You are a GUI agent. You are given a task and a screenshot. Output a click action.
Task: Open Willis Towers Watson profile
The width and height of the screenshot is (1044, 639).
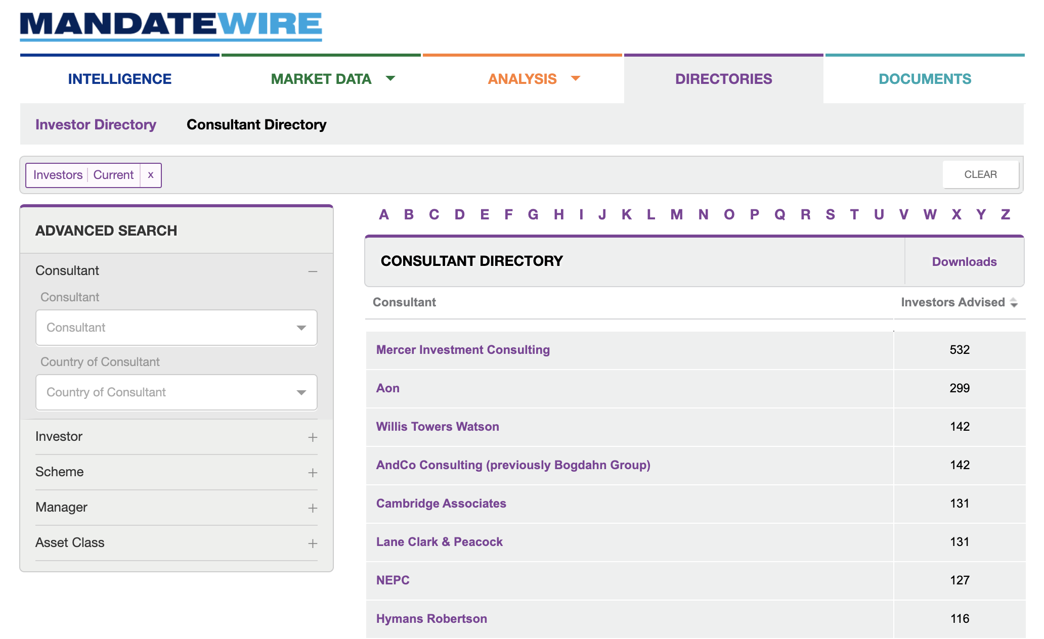[x=438, y=427]
